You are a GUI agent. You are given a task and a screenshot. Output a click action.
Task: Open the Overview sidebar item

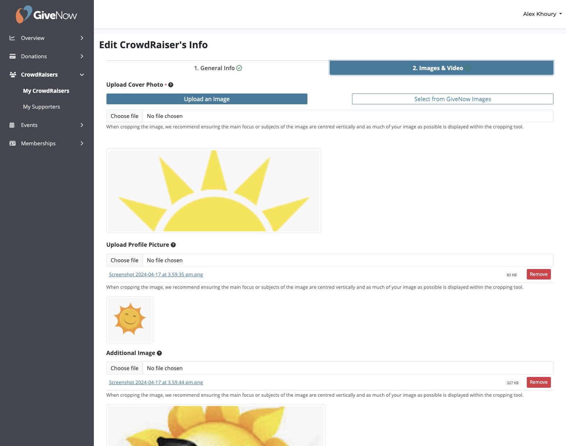tap(47, 38)
